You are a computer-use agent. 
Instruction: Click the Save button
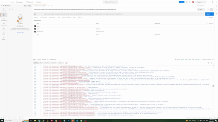pos(200,9)
